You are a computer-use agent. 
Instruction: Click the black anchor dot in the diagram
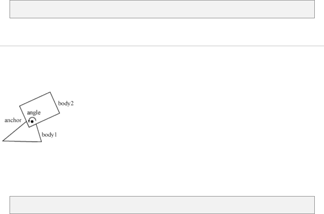(32, 121)
